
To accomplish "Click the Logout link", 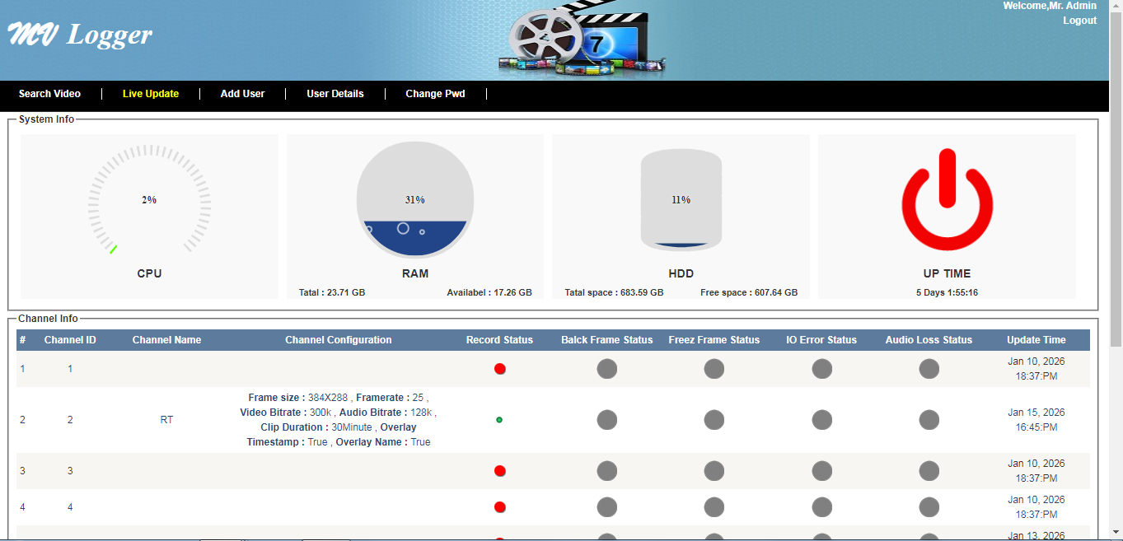I will pyautogui.click(x=1079, y=20).
